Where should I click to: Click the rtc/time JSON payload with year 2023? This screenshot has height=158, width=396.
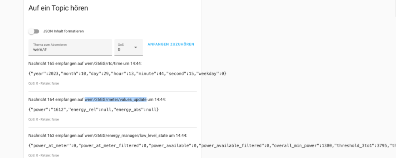point(127,73)
